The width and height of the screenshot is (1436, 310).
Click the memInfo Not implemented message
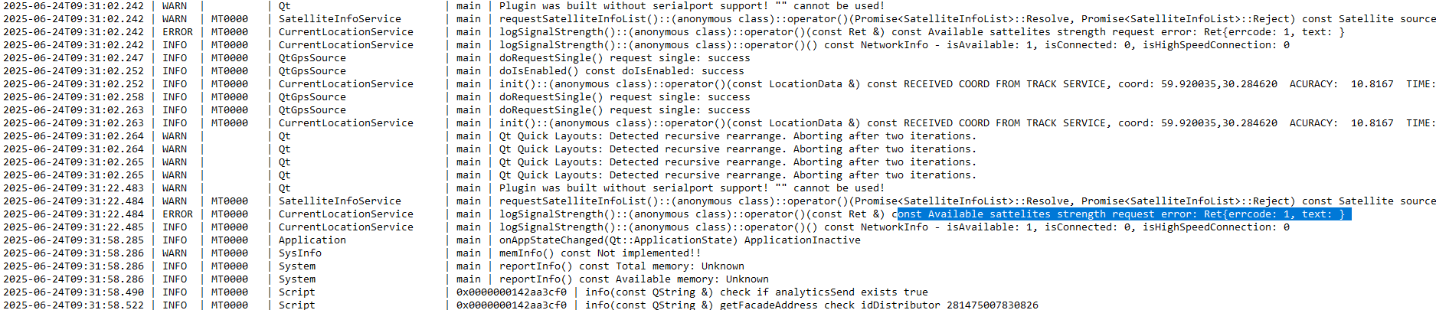pyautogui.click(x=600, y=253)
